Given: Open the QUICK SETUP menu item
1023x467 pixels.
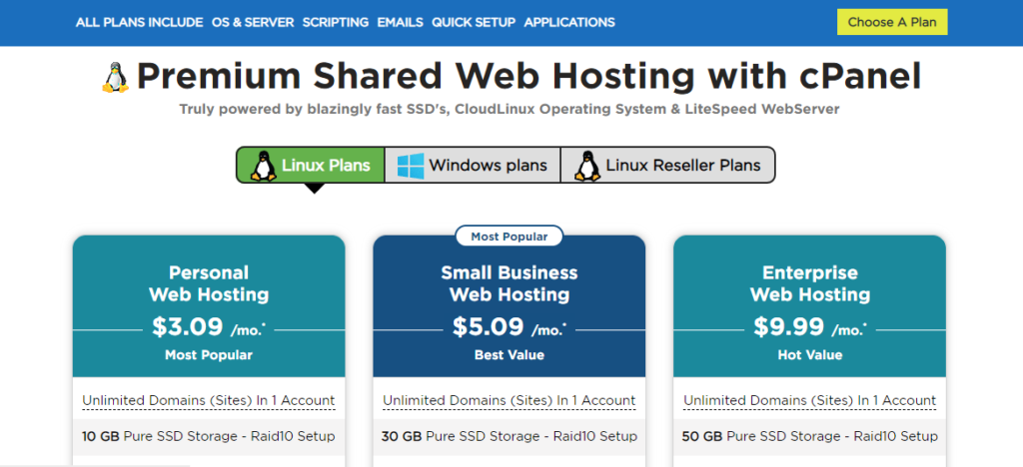Looking at the screenshot, I should click(474, 22).
